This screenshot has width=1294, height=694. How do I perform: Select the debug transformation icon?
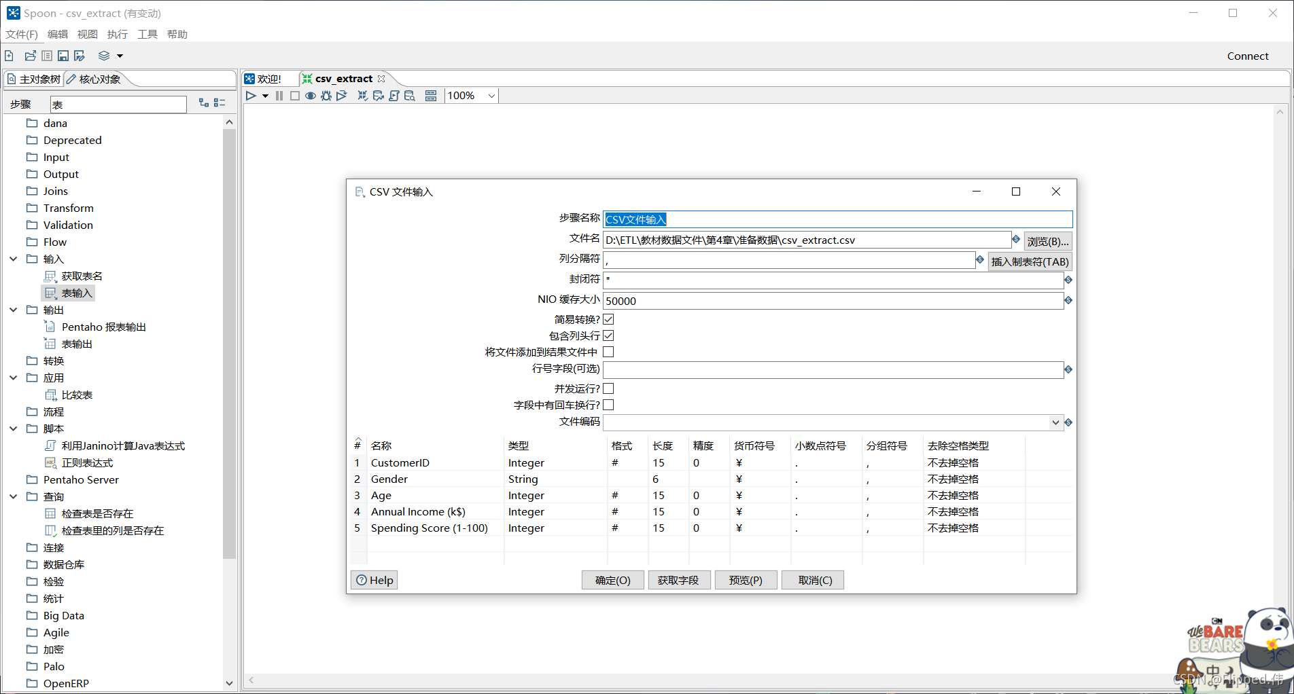pos(326,95)
